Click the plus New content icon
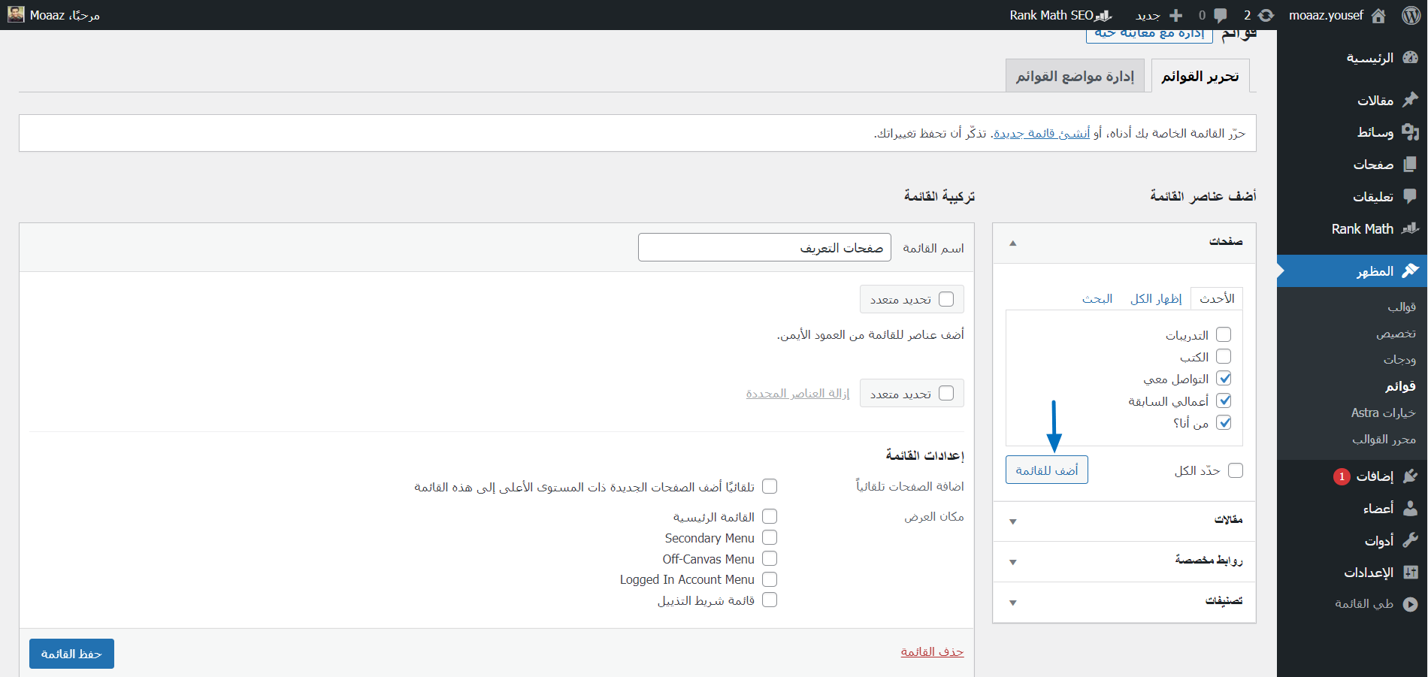The image size is (1428, 677). tap(1176, 15)
